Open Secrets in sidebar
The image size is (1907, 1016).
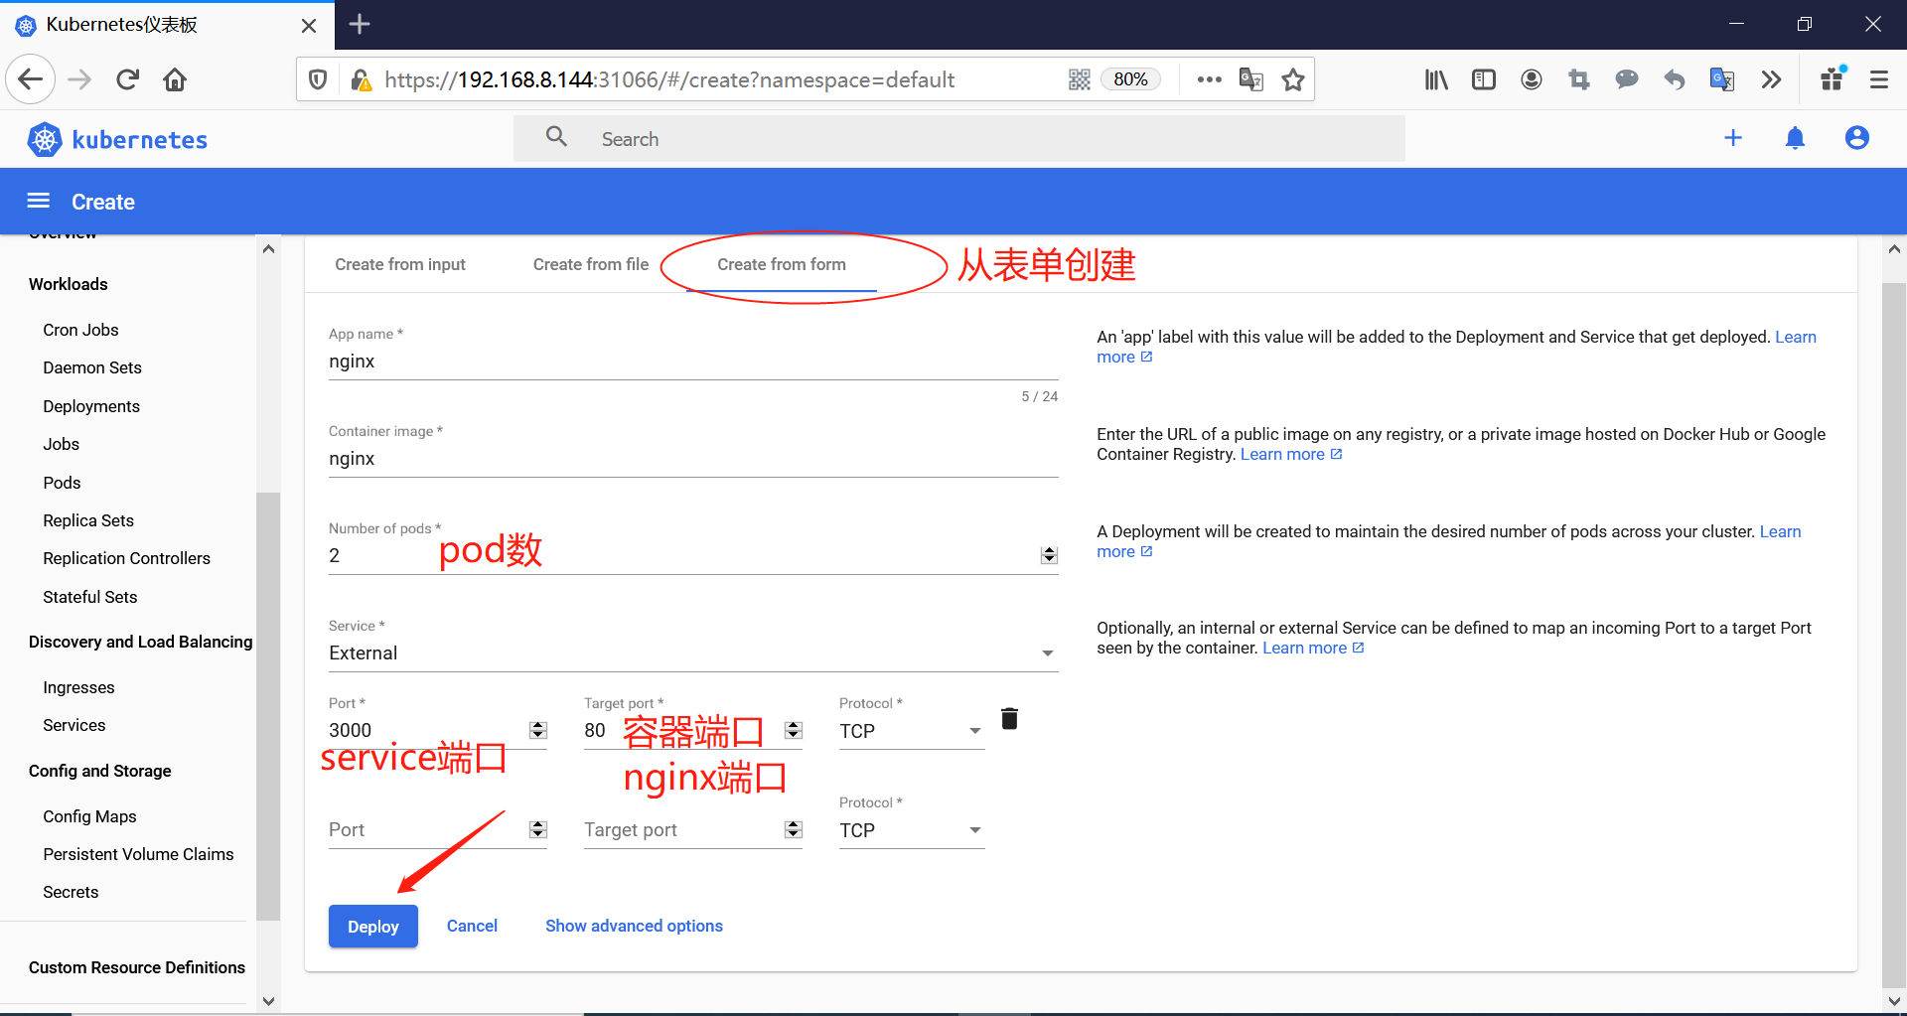[x=71, y=892]
